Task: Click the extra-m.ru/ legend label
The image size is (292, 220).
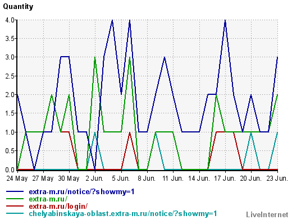Action: (48, 199)
